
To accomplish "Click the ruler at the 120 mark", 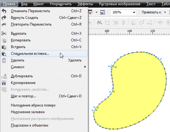I will pos(153,31).
